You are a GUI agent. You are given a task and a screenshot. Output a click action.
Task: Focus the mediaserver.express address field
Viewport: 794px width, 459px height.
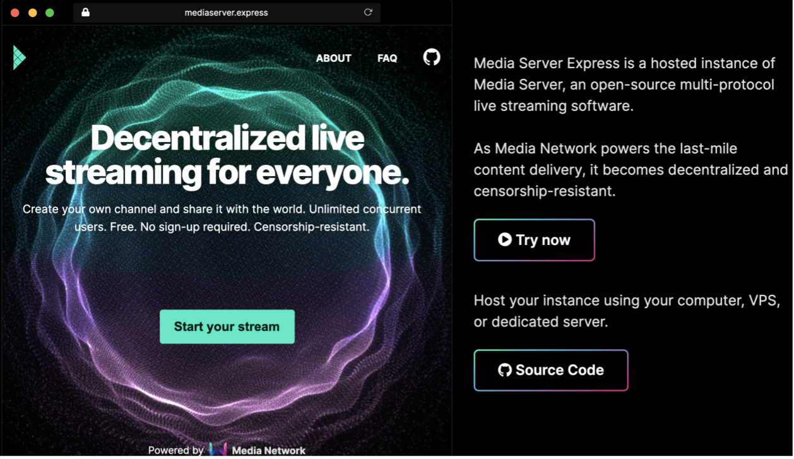(227, 13)
